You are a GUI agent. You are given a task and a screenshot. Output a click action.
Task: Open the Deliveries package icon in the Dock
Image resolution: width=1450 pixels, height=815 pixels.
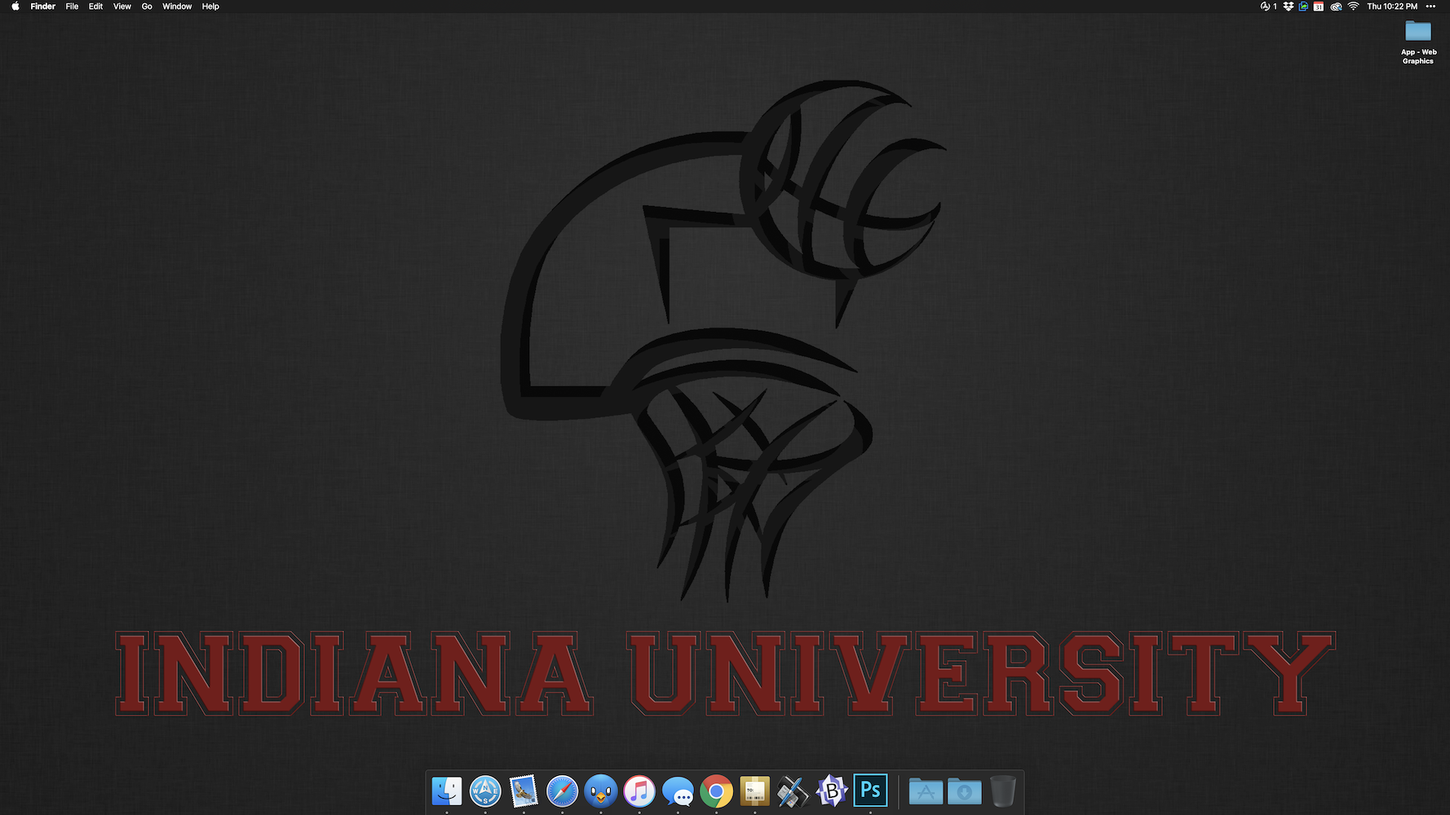click(x=754, y=791)
